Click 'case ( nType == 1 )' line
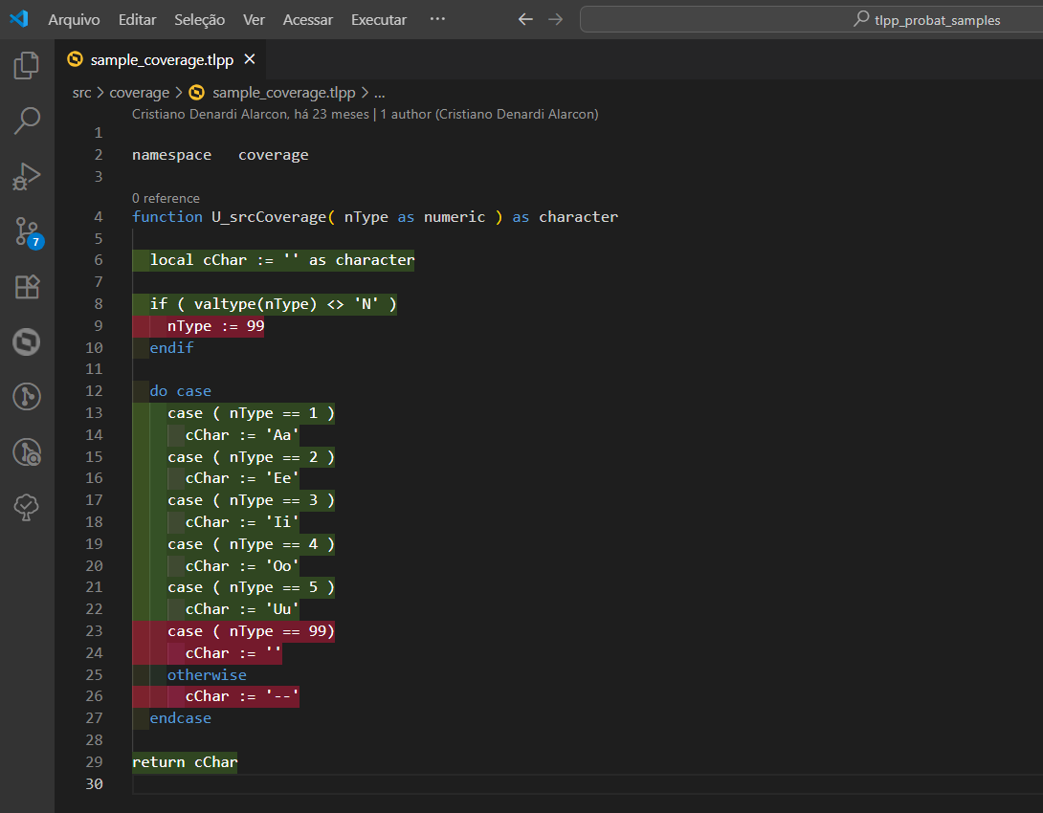Viewport: 1043px width, 813px height. [x=251, y=413]
